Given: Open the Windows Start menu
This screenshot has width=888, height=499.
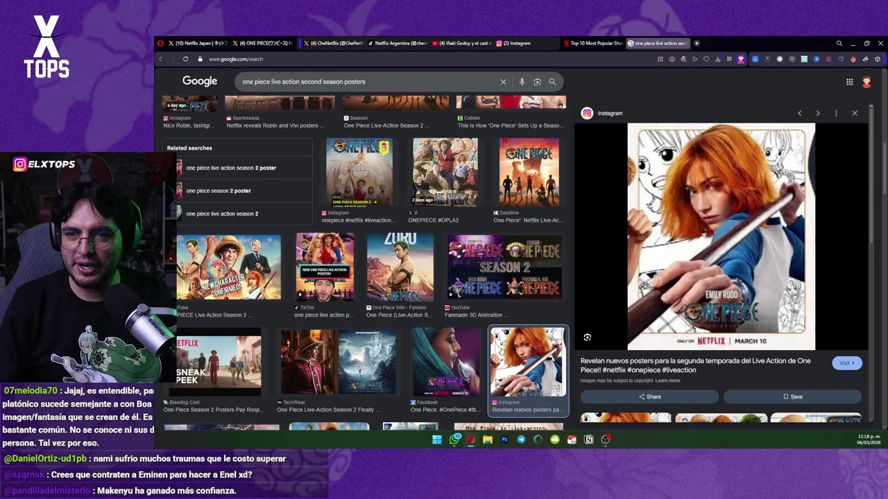Looking at the screenshot, I should 437,439.
